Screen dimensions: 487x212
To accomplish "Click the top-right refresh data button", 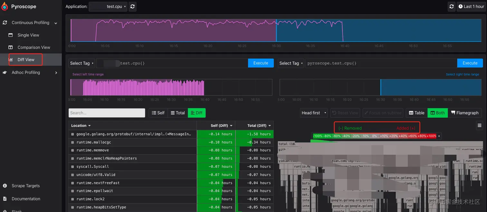I will pos(452,6).
